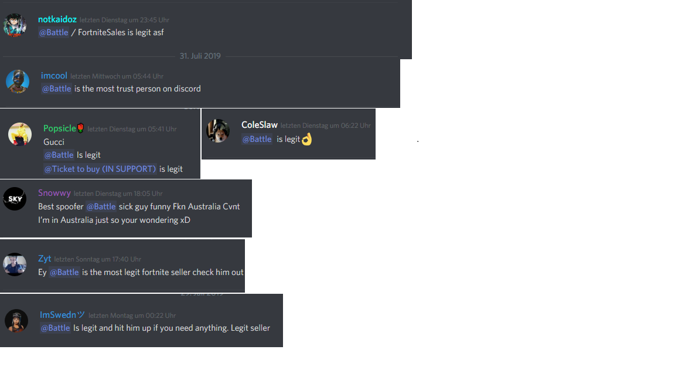
Task: Open imcool's profile avatar
Action: pyautogui.click(x=18, y=81)
